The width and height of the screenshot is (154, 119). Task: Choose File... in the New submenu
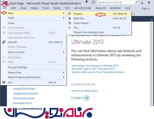pos(99,28)
